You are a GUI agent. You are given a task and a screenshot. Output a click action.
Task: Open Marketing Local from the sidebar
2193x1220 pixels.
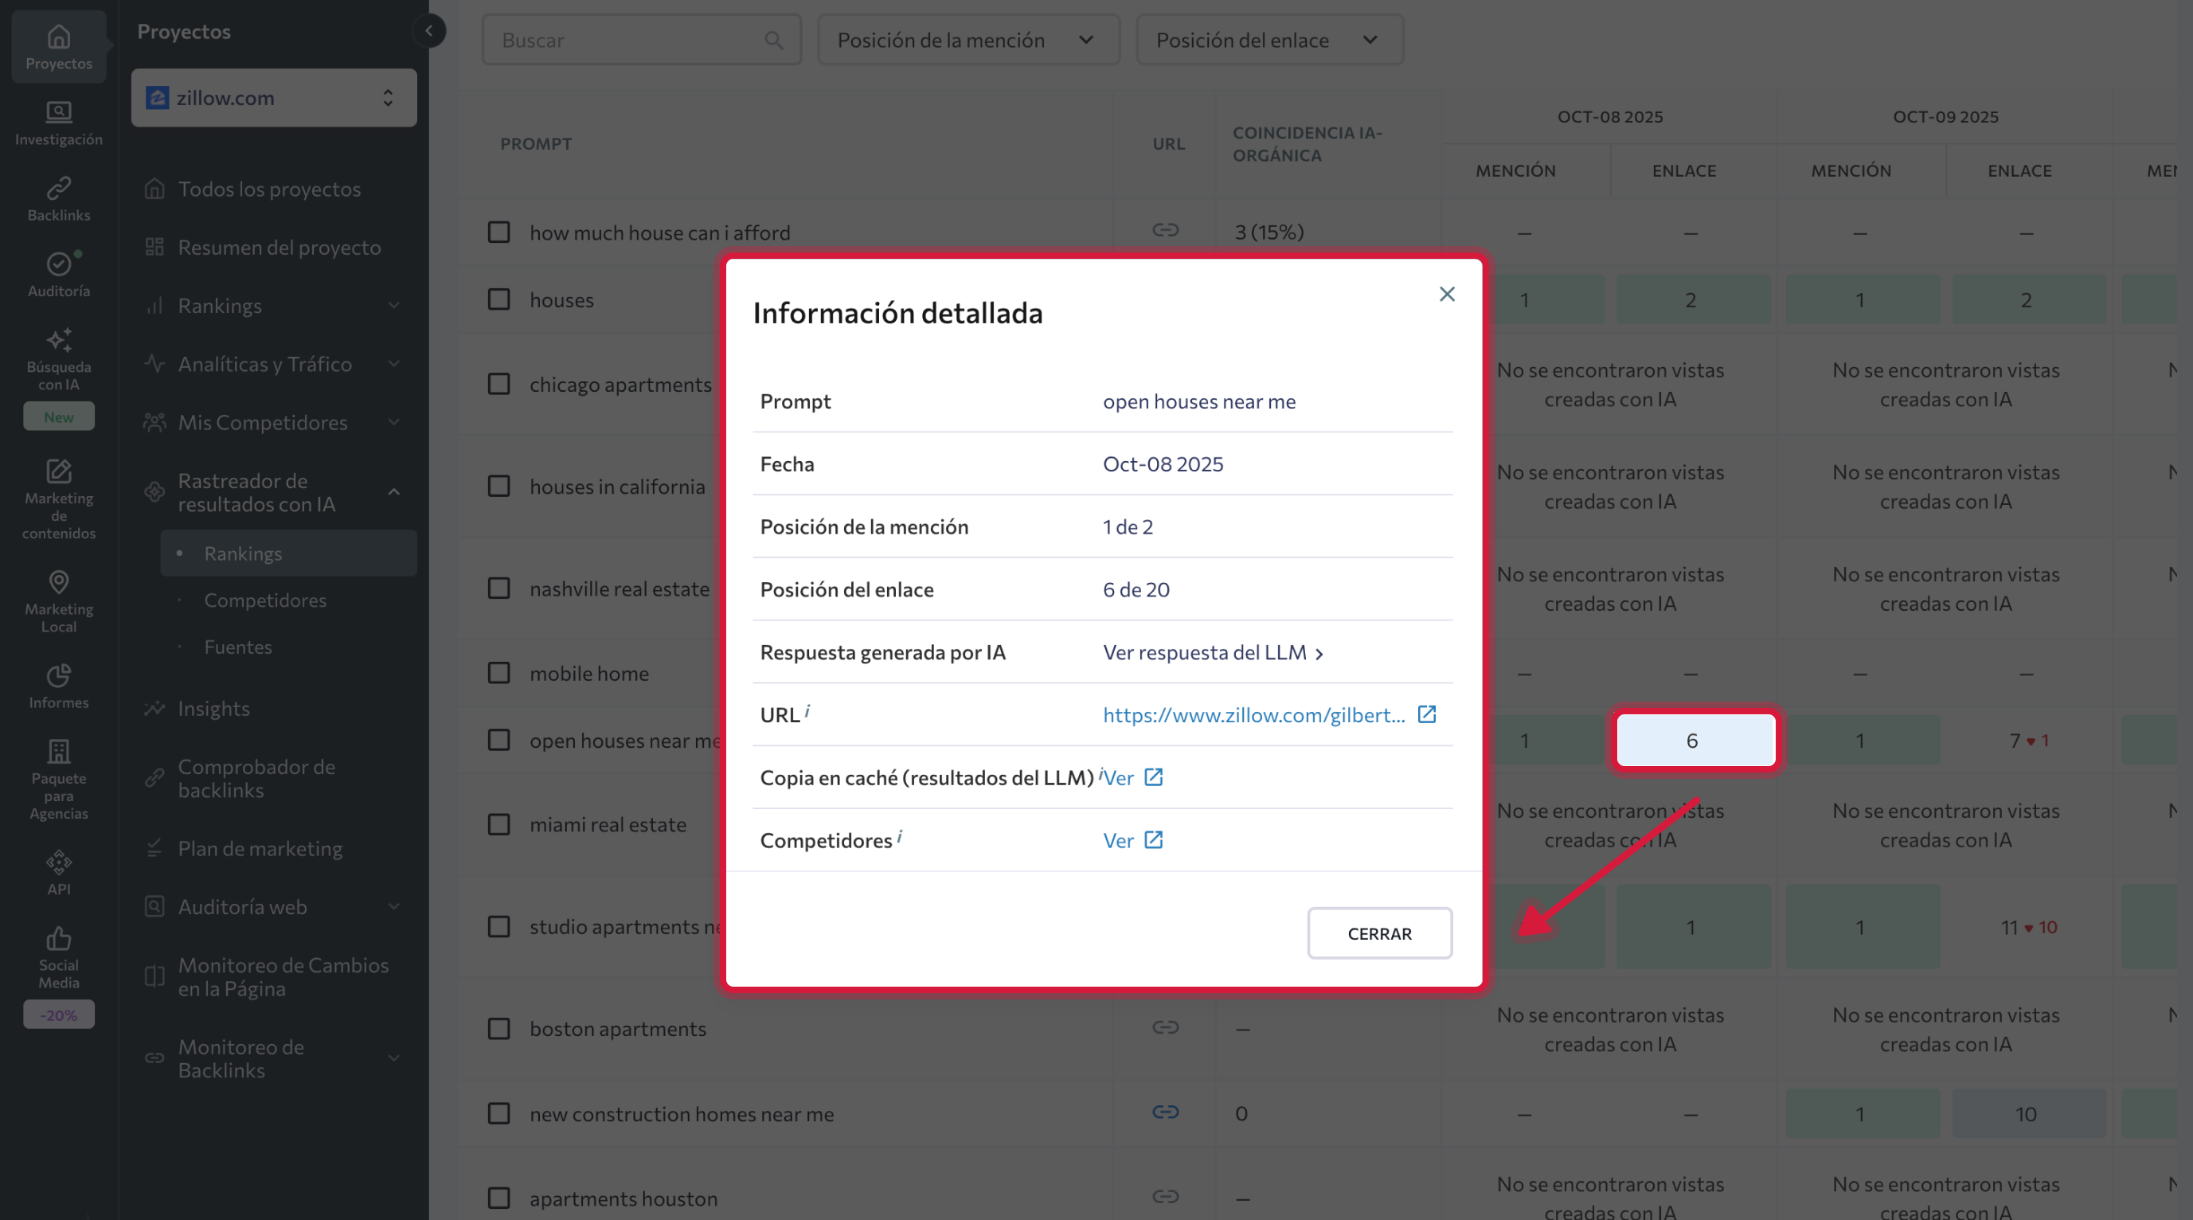click(58, 601)
